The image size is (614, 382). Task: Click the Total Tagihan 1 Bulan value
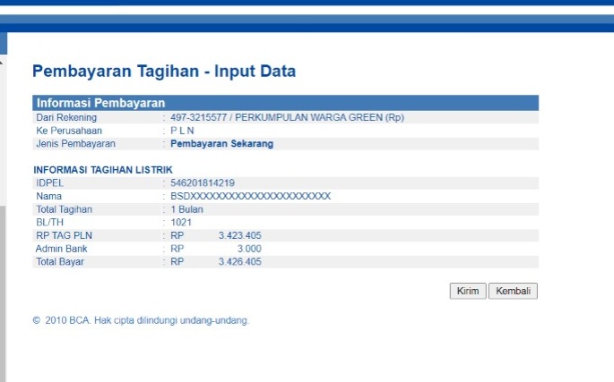pos(186,209)
